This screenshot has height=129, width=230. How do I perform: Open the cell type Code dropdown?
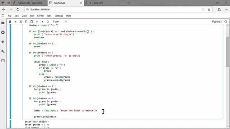[x=60, y=21]
